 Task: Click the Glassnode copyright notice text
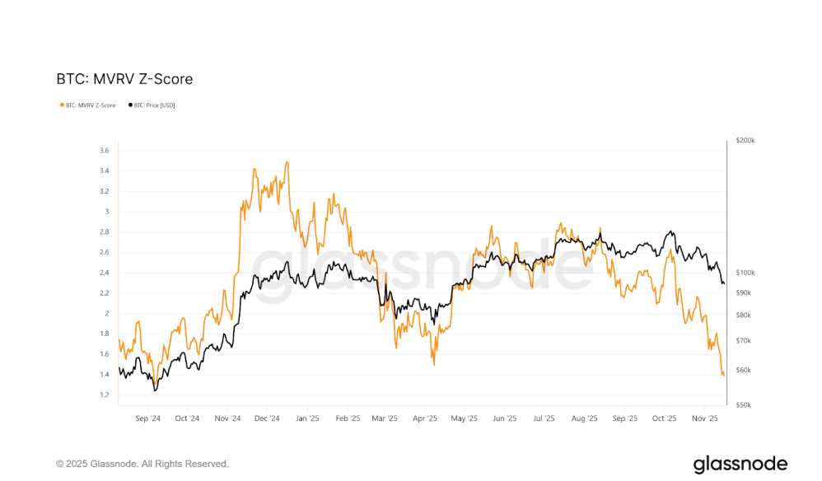(x=142, y=464)
